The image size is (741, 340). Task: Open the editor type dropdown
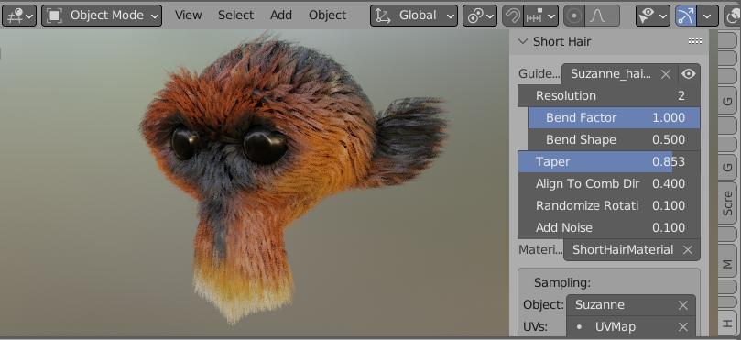[x=19, y=16]
